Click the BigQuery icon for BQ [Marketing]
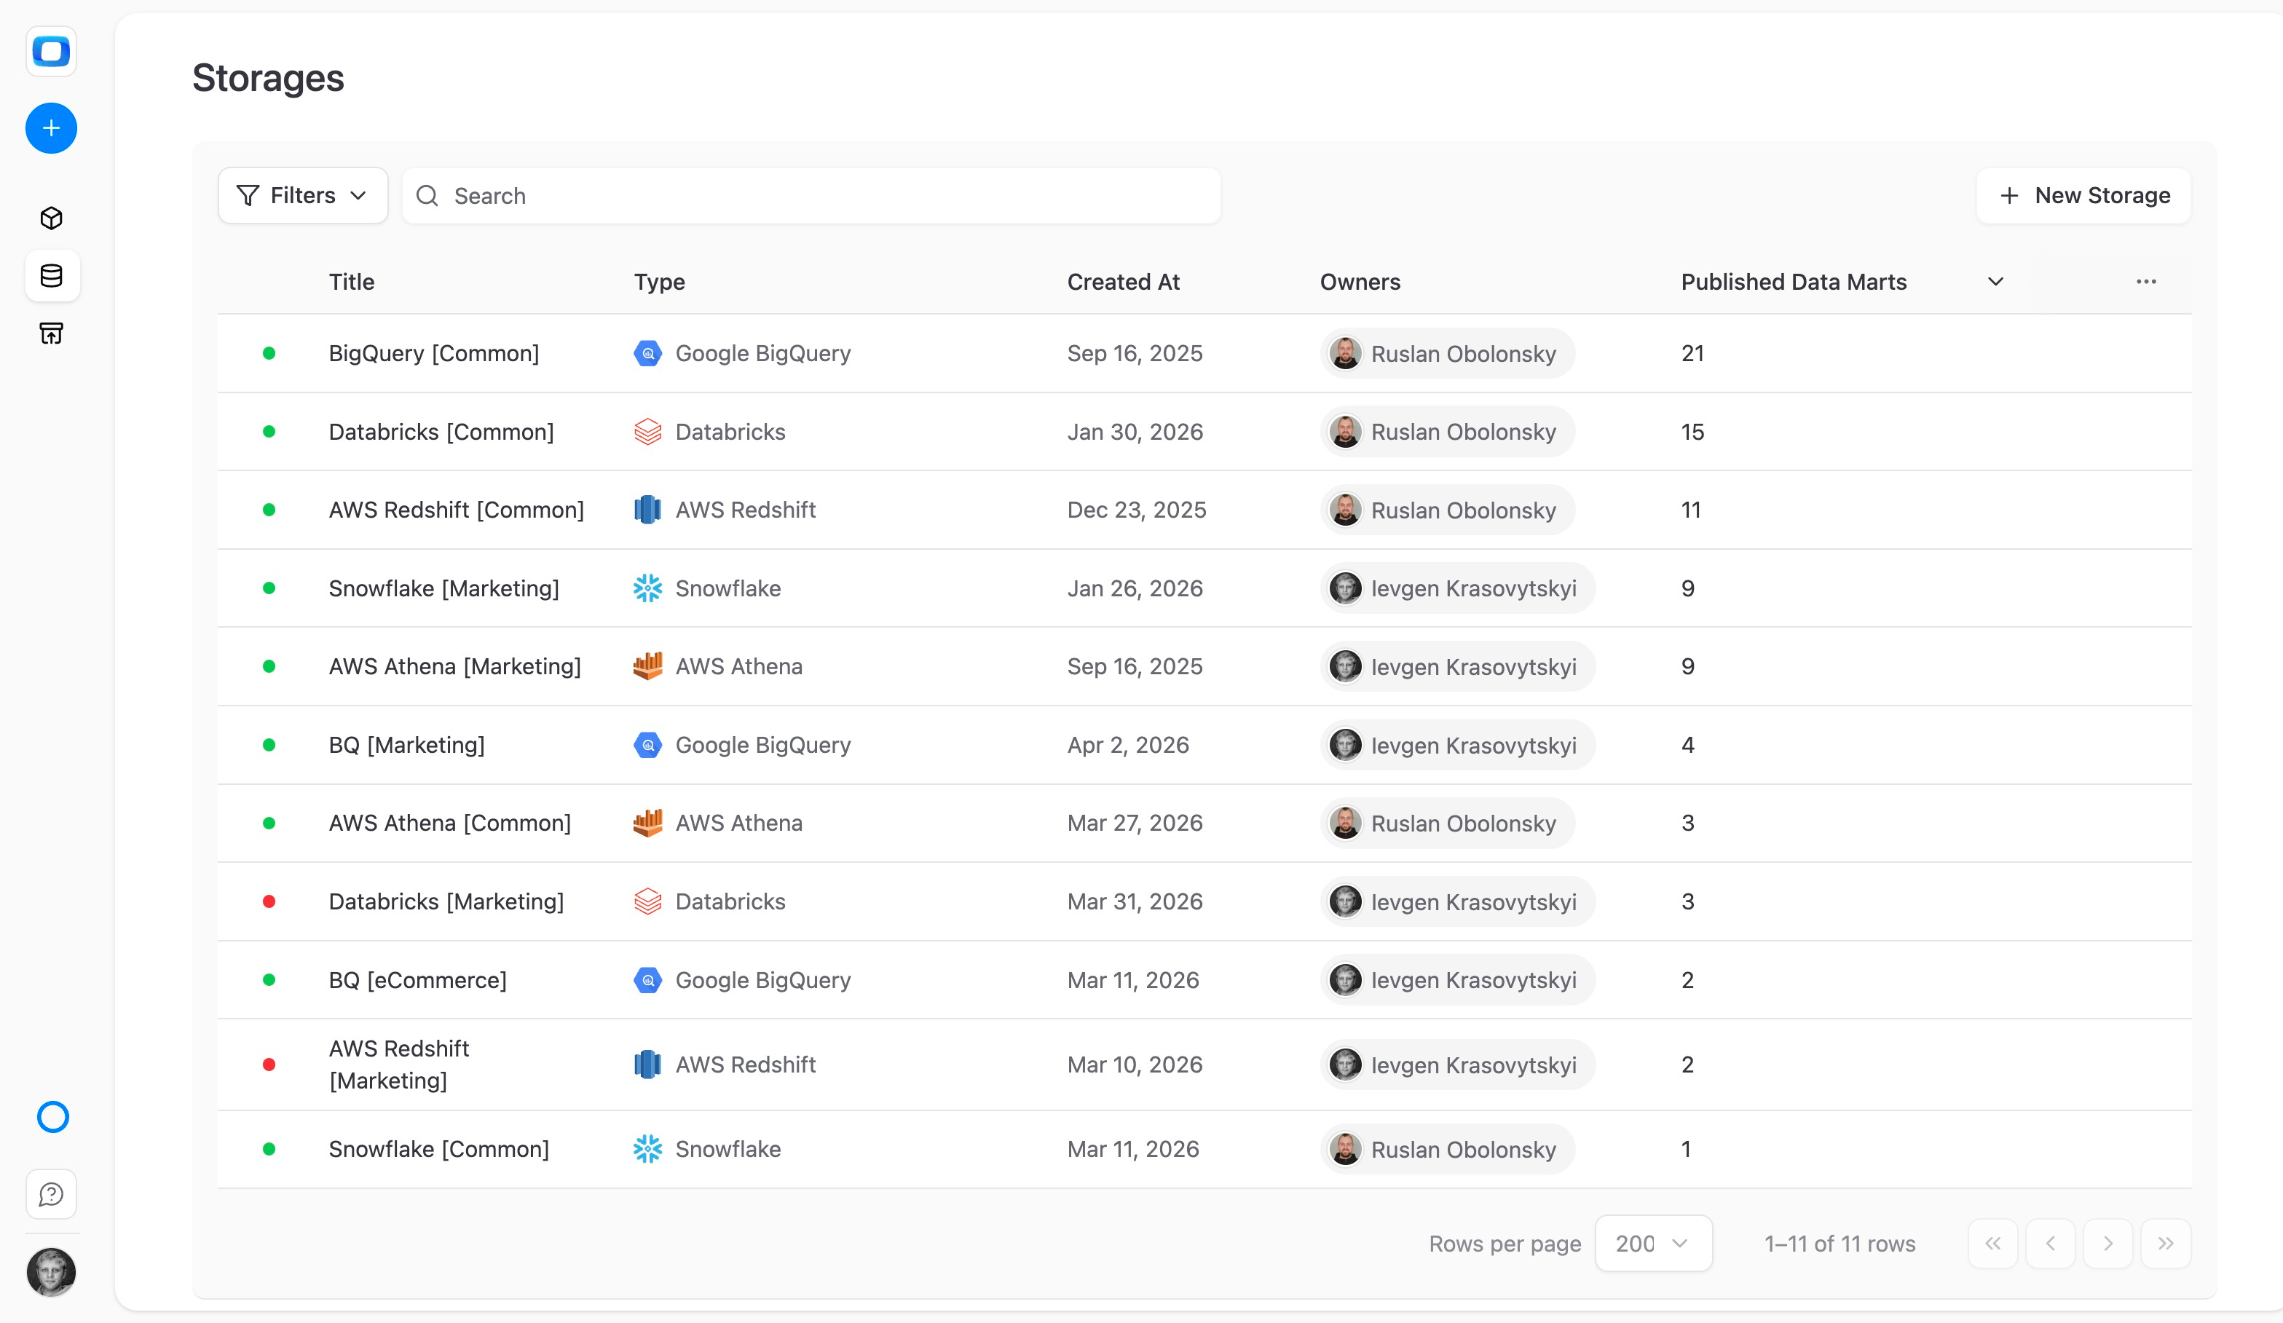 [x=647, y=746]
